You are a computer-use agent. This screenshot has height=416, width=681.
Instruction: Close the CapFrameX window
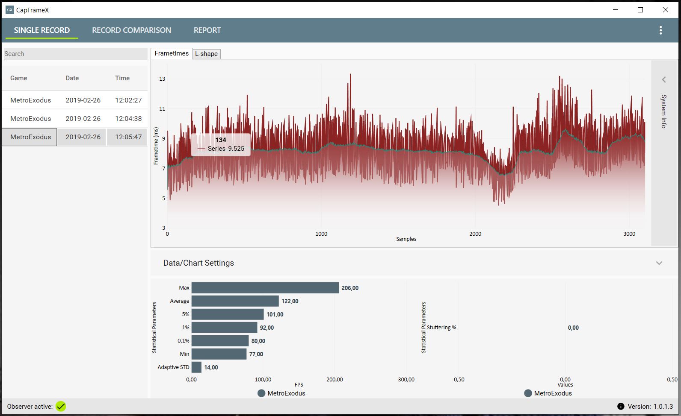click(666, 10)
